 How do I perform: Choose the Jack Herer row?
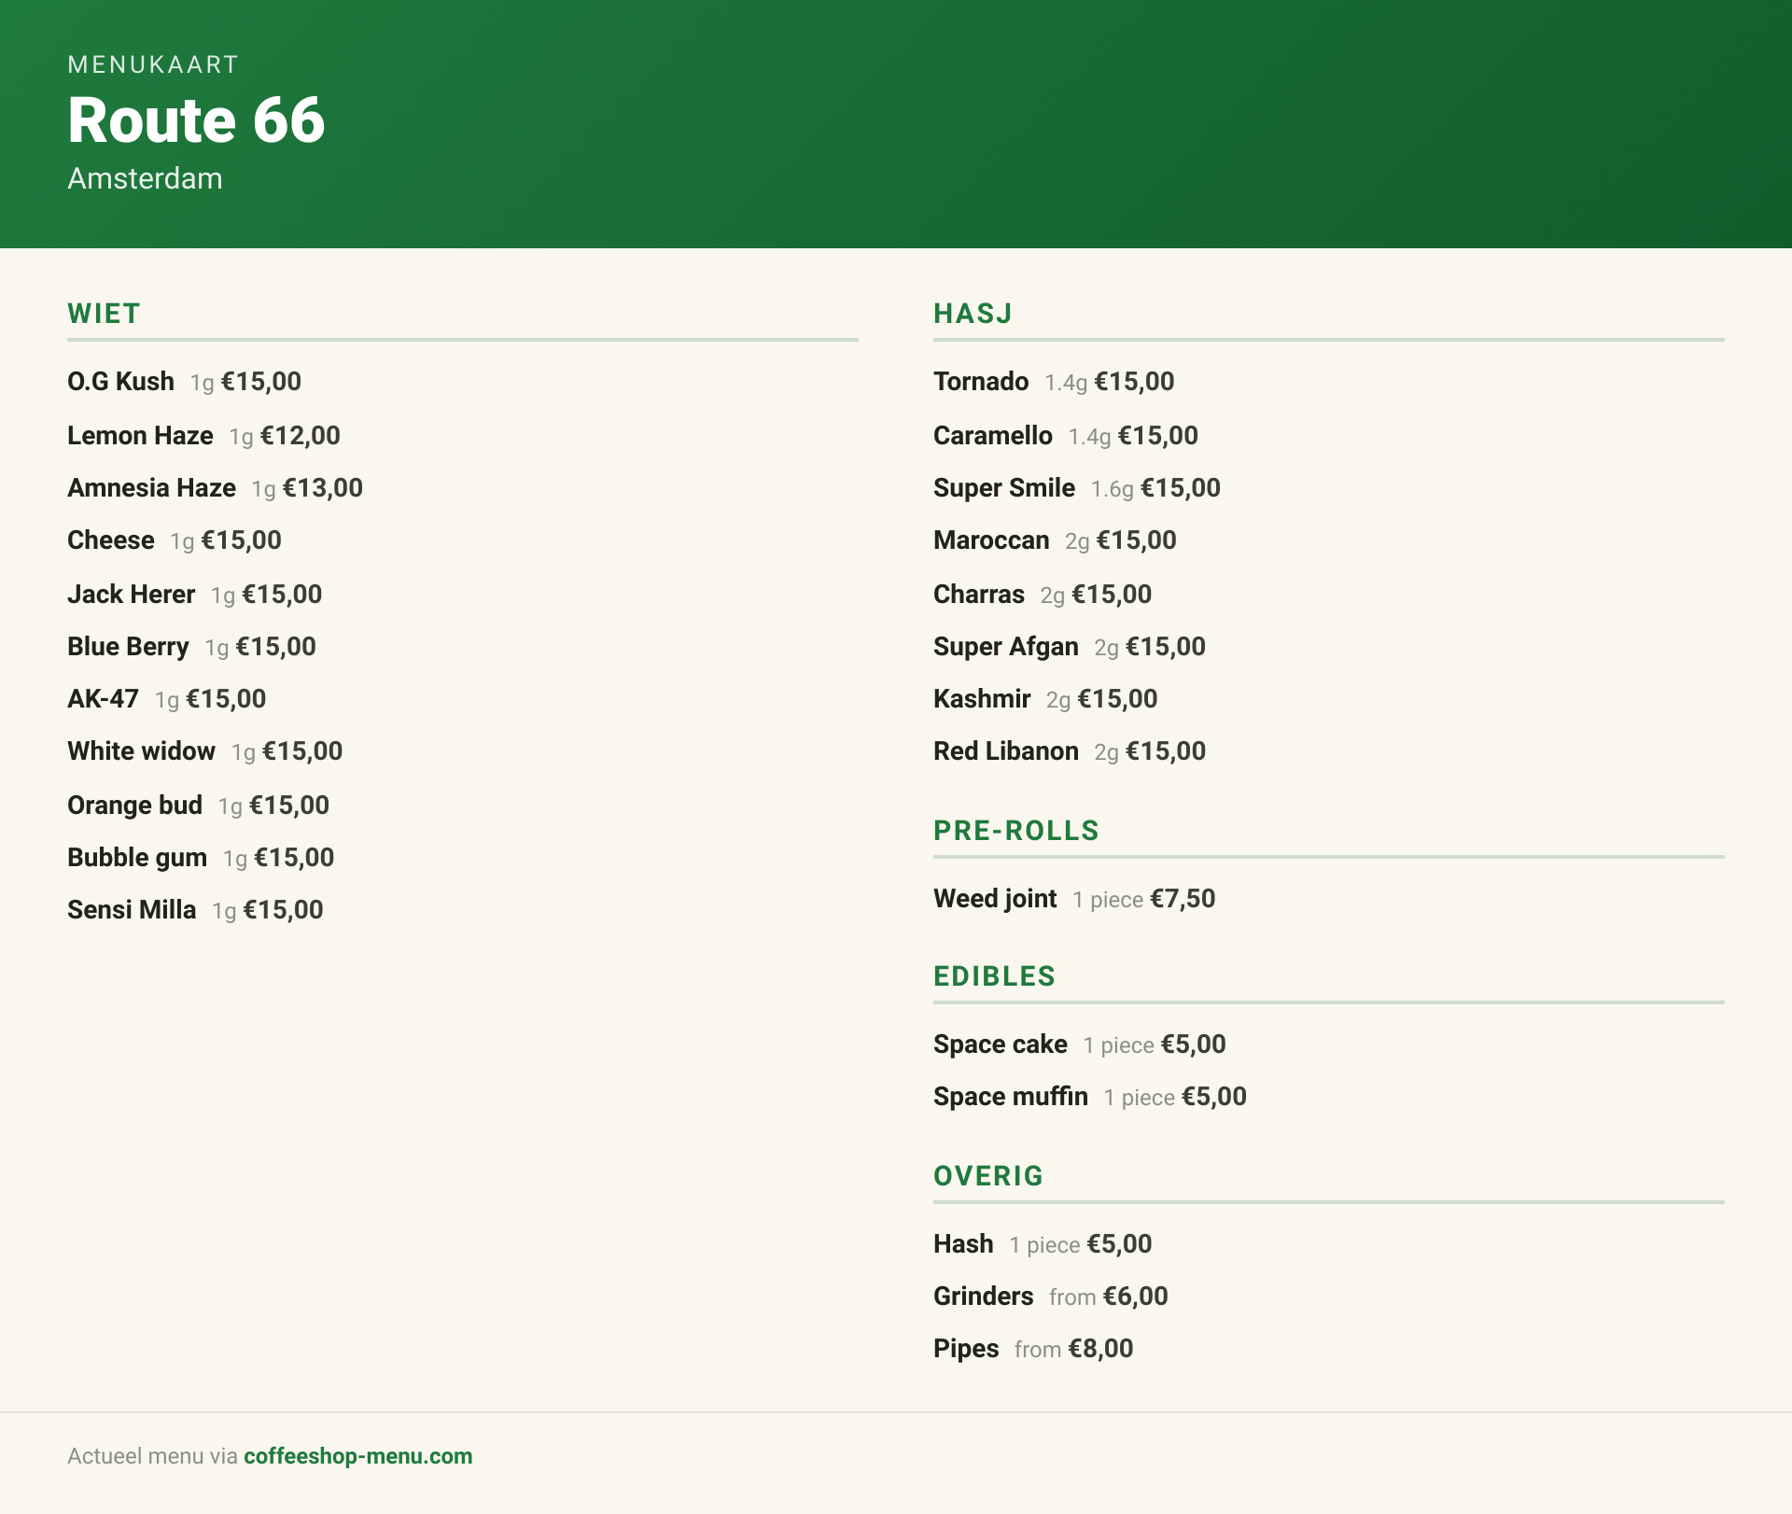point(194,595)
